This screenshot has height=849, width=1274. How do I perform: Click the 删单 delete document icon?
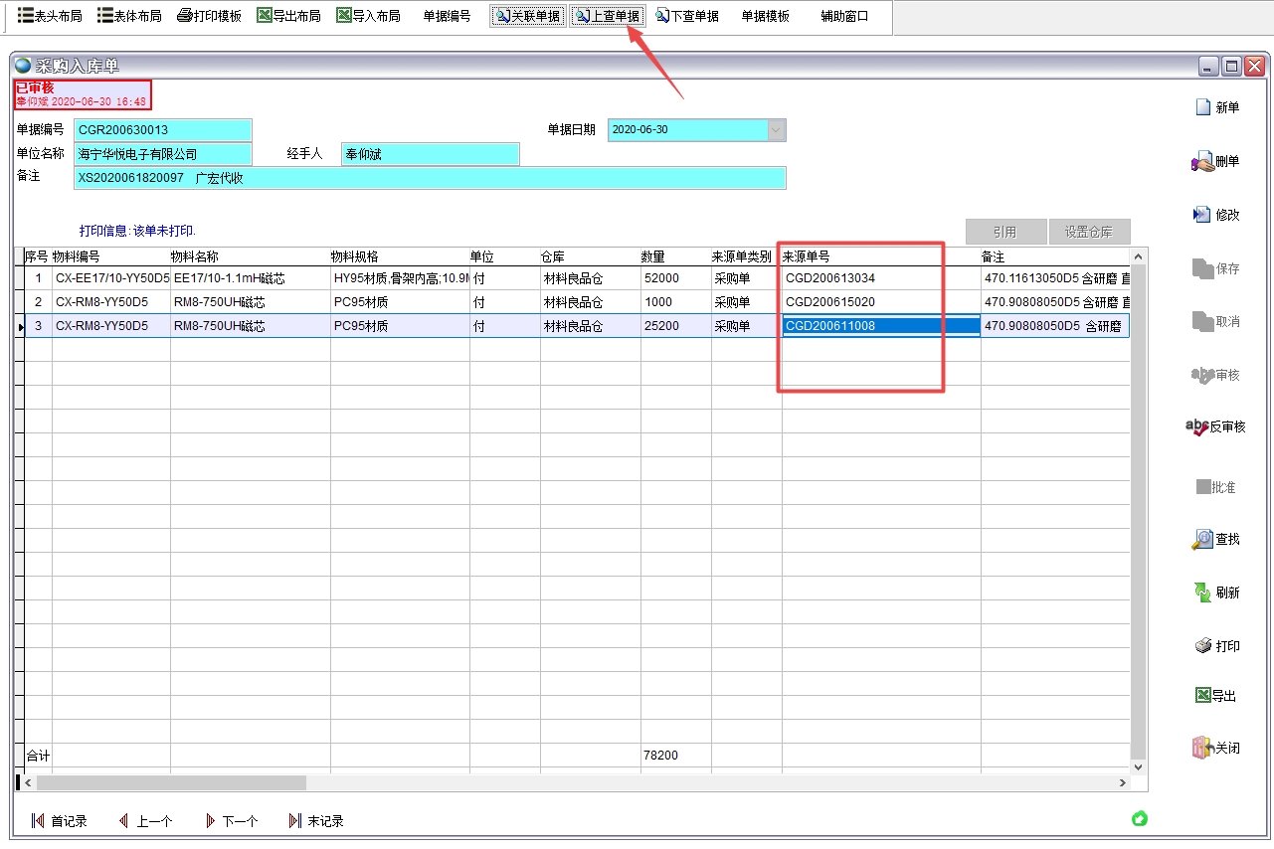tap(1202, 162)
